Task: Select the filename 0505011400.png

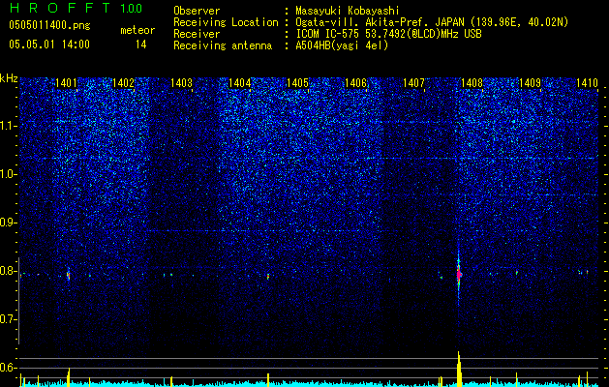Action: (49, 25)
